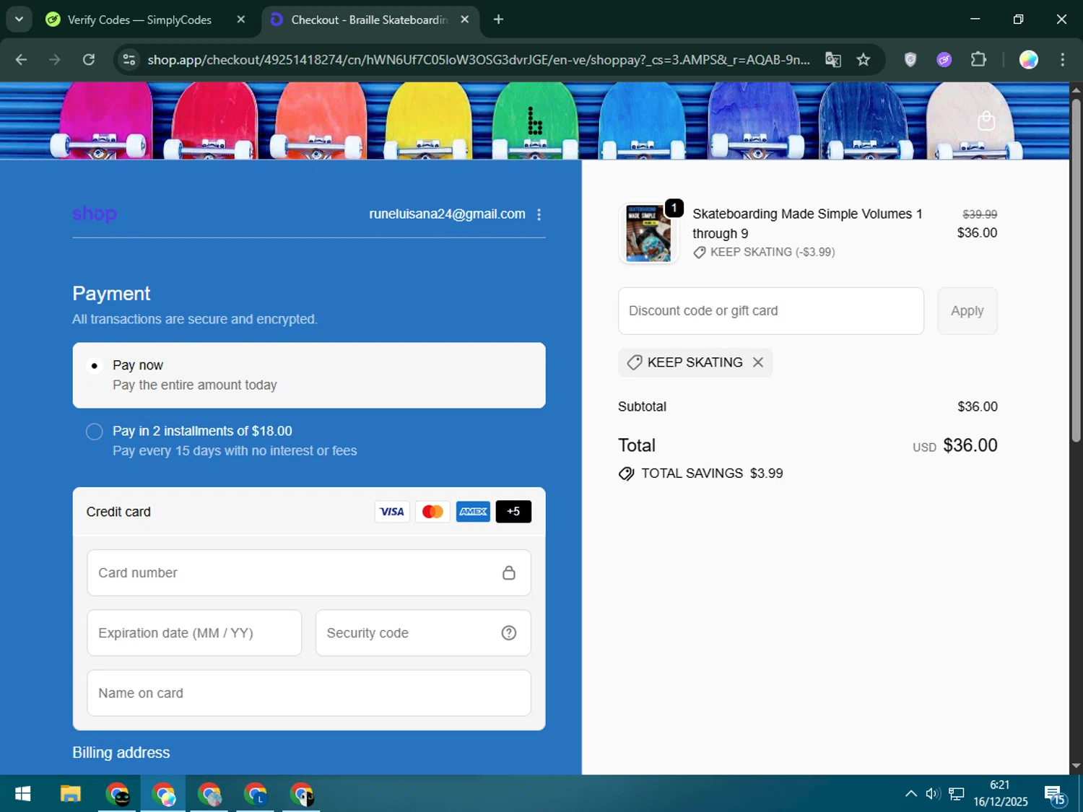
Task: Bookmark this page with the star
Action: coord(864,60)
